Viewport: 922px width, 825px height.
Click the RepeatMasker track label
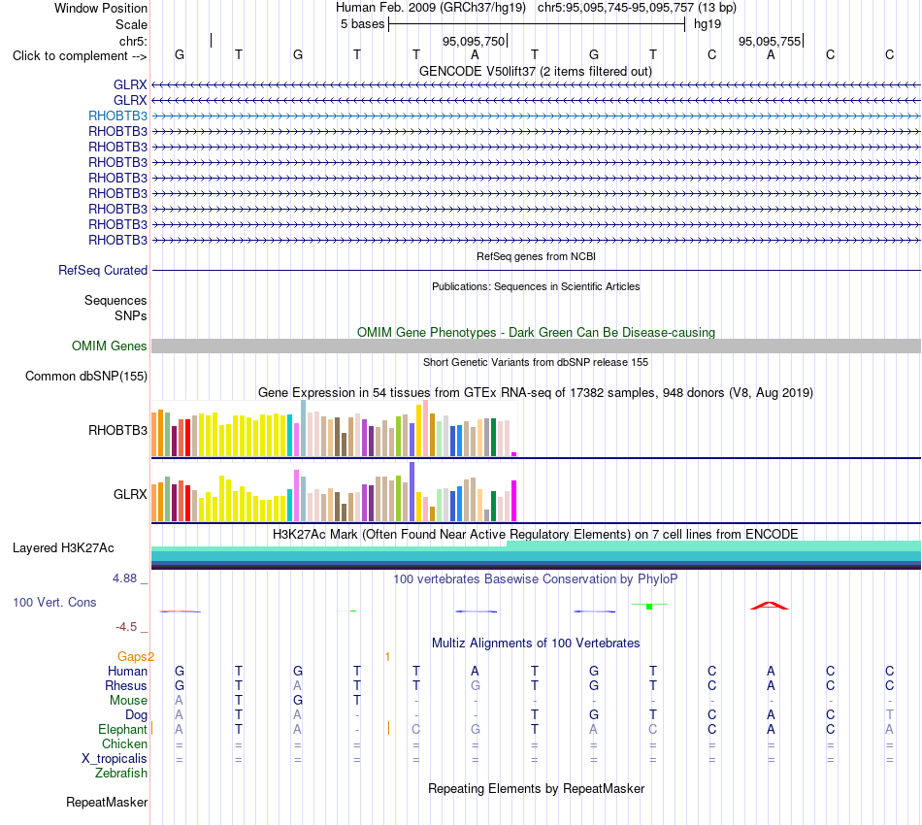(x=107, y=802)
